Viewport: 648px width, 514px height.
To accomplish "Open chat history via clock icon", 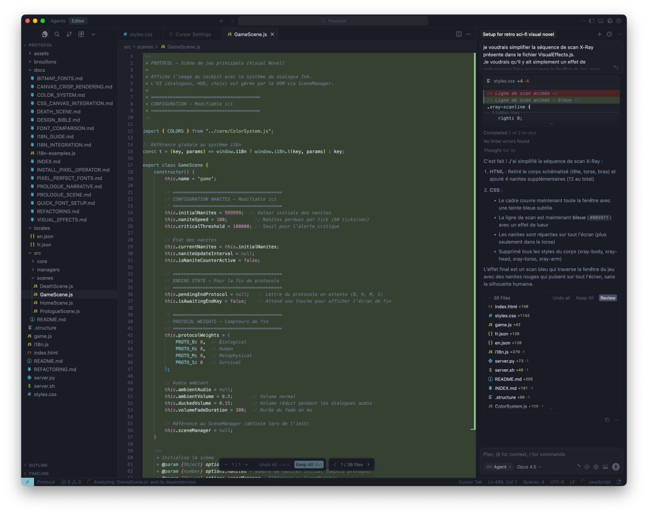I will 609,34.
